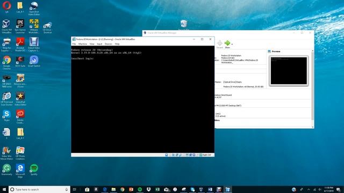Open the OpenShot Video Editor desktop shortcut
Screen dimensions: 344x193
(34, 9)
